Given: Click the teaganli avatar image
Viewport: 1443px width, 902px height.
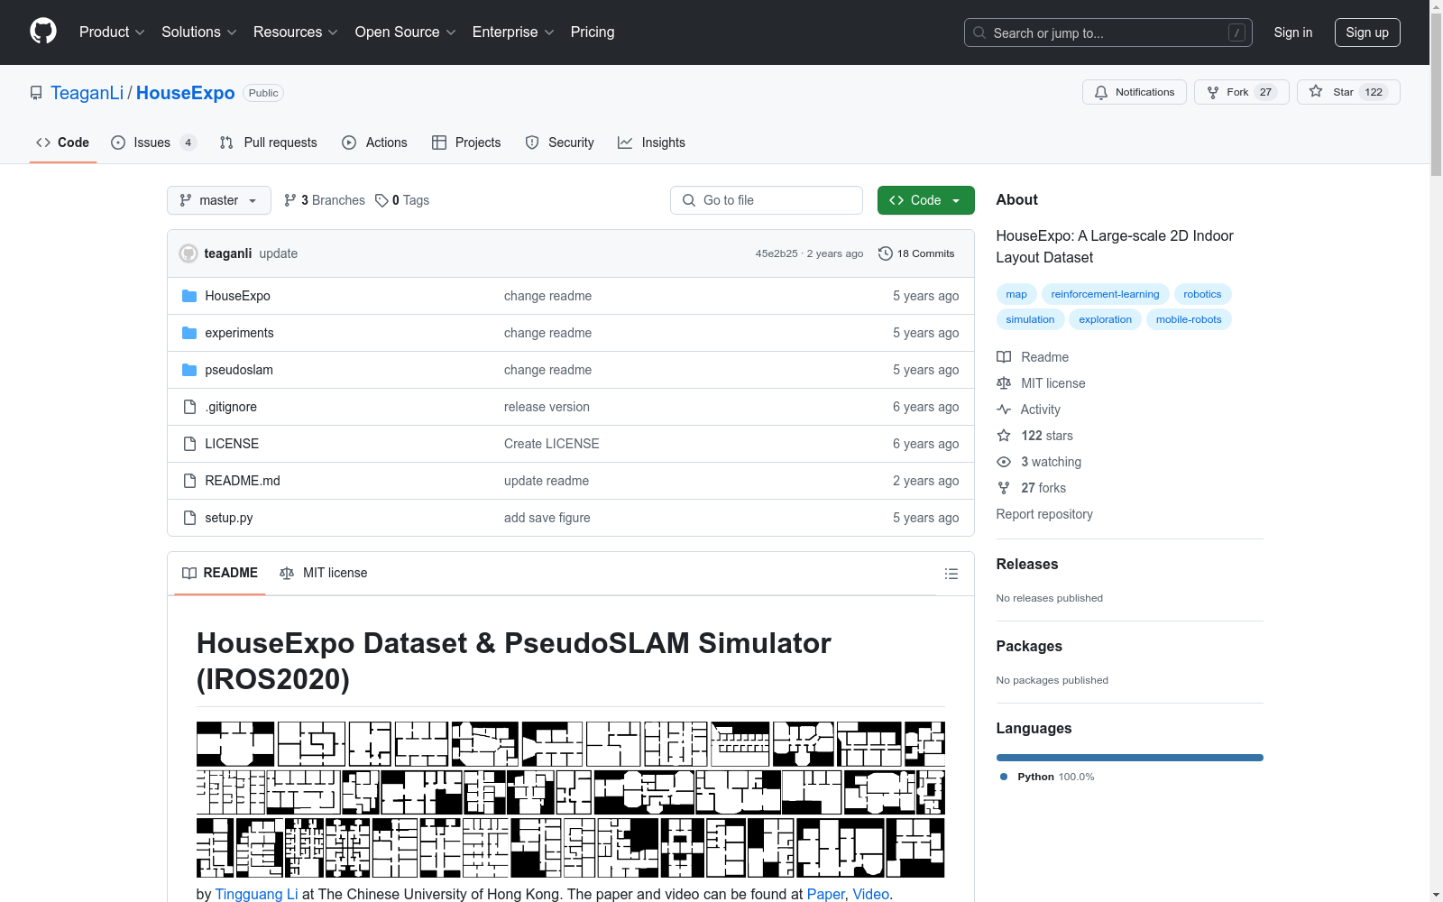Looking at the screenshot, I should (x=188, y=253).
